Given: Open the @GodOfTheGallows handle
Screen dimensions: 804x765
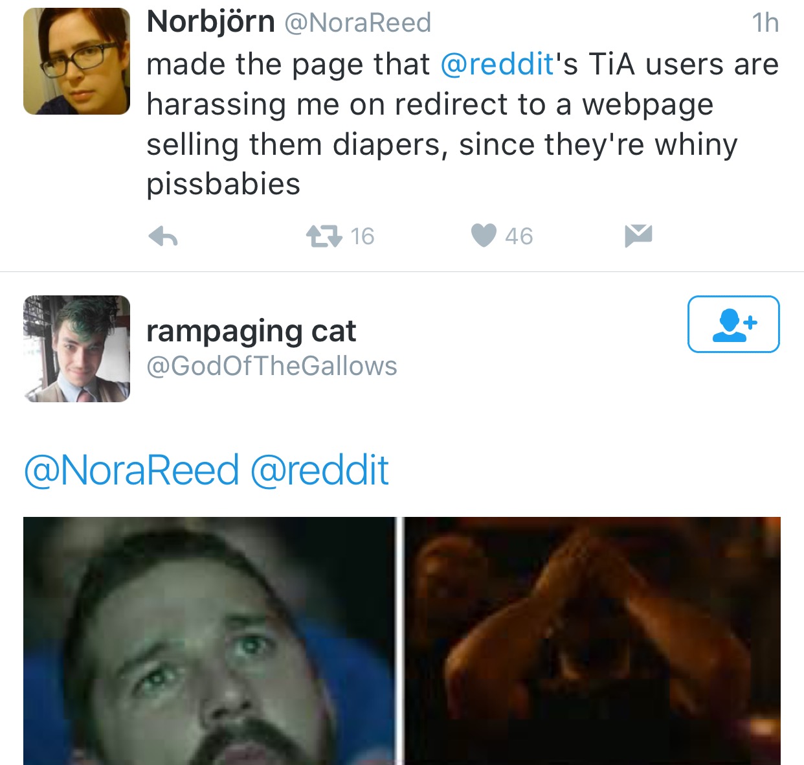Looking at the screenshot, I should click(x=272, y=366).
